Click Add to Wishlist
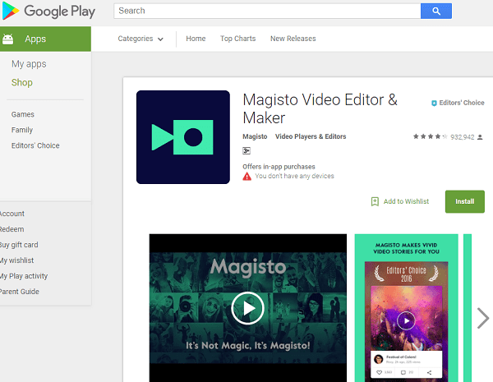Viewport: 493px width, 382px height. (x=406, y=201)
